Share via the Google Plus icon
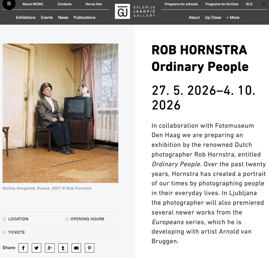Screen dimensions: 269x258 (50, 248)
